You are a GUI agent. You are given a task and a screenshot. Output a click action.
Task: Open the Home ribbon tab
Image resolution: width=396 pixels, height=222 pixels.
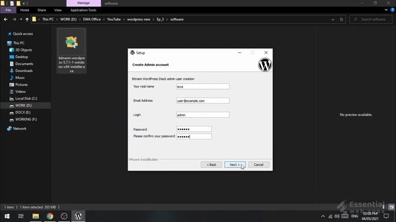[25, 10]
